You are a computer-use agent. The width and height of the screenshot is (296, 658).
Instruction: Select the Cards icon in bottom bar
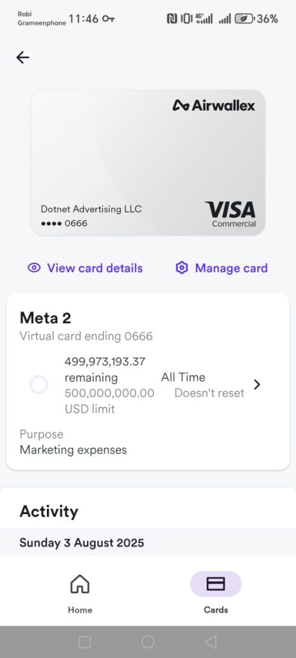point(216,583)
